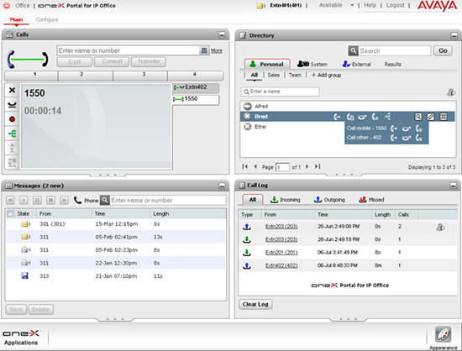Screen dimensions: 462x351
Task: Select the message from 313 dated 21-Jan
Action: tap(116, 276)
